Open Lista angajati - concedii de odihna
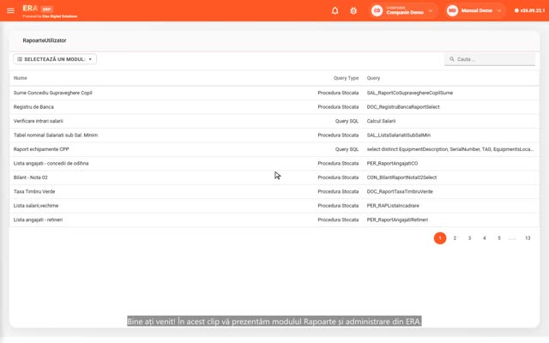The image size is (549, 343). 51,163
